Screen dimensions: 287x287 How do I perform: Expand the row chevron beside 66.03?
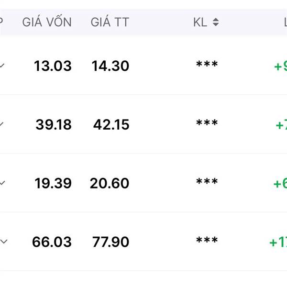click(3, 242)
